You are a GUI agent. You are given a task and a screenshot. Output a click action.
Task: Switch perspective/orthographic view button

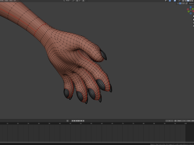(x=193, y=26)
